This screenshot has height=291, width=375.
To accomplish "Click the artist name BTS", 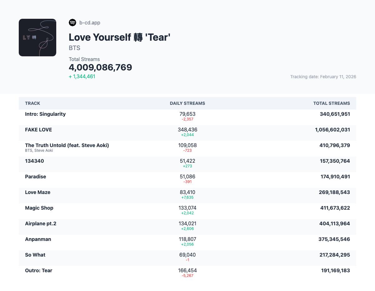I will tap(74, 48).
